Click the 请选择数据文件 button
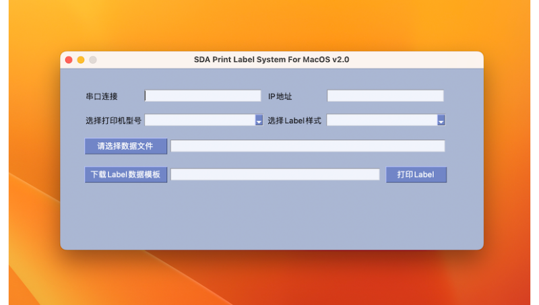 (x=126, y=146)
